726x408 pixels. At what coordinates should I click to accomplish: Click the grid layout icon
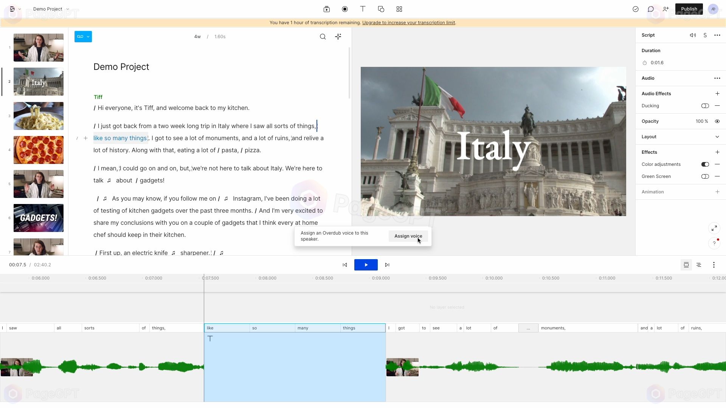(399, 9)
